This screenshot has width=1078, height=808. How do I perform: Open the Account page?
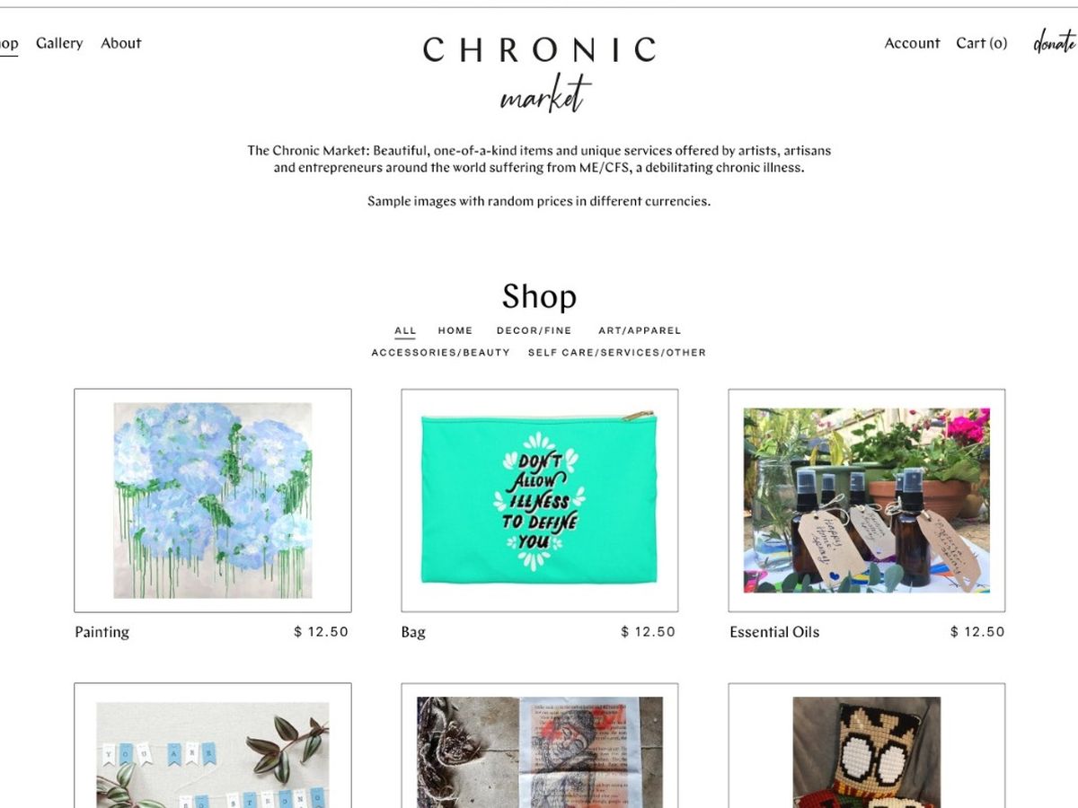[x=912, y=43]
